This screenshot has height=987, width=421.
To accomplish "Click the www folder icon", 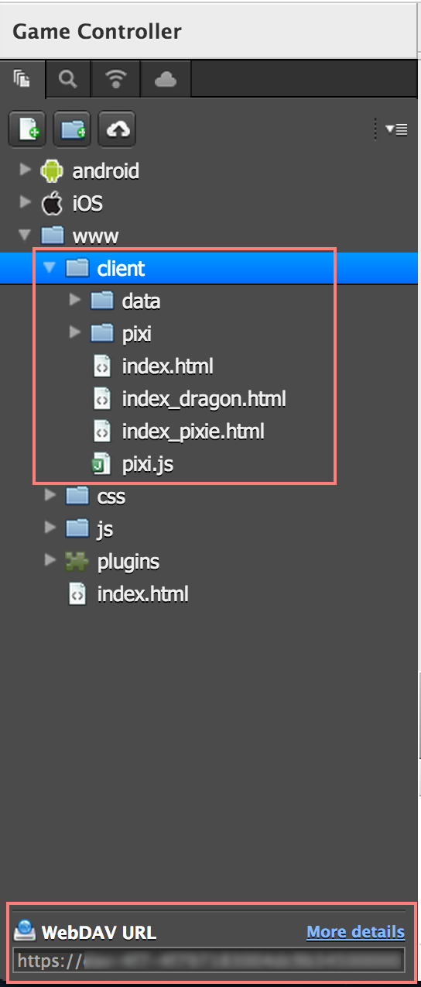I will click(x=52, y=235).
